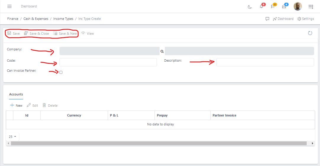Open notifications bell icon

pos(261,7)
